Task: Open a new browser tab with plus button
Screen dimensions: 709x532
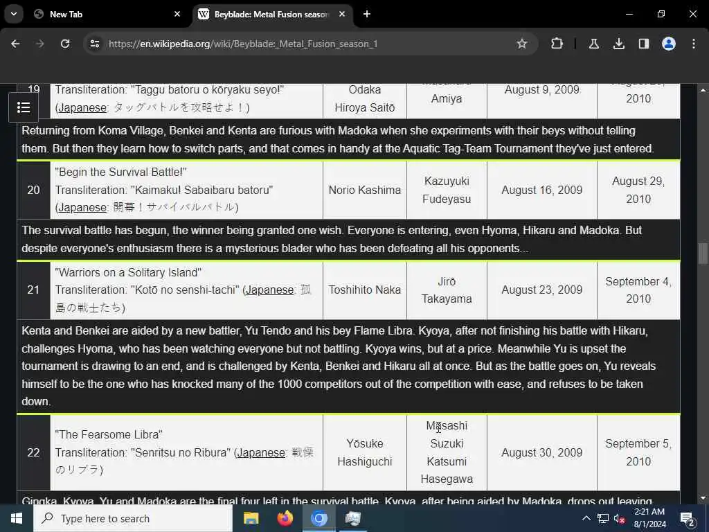Action: (367, 14)
